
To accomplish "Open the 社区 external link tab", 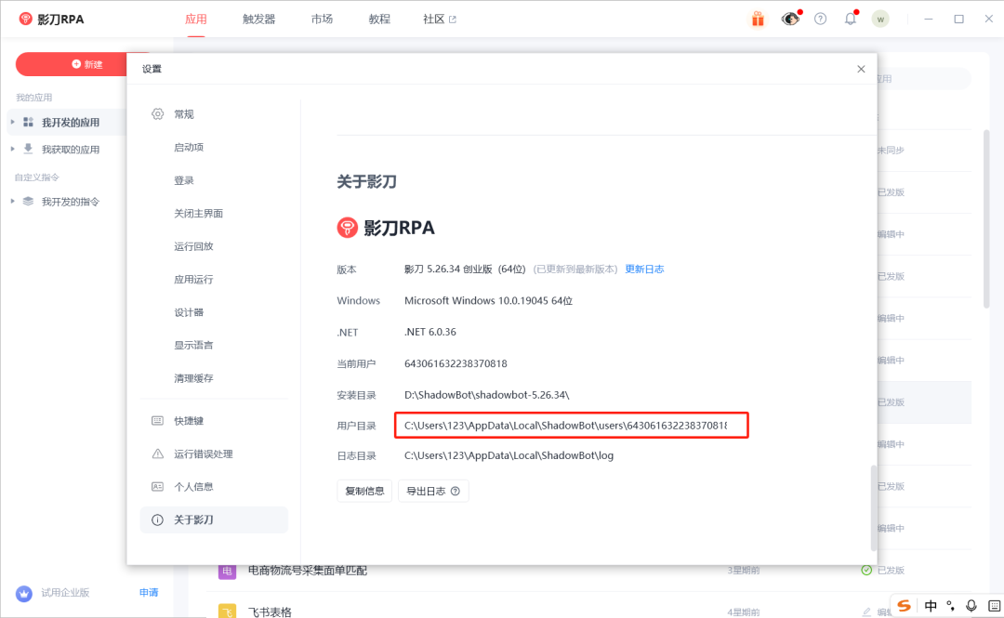I will [439, 20].
